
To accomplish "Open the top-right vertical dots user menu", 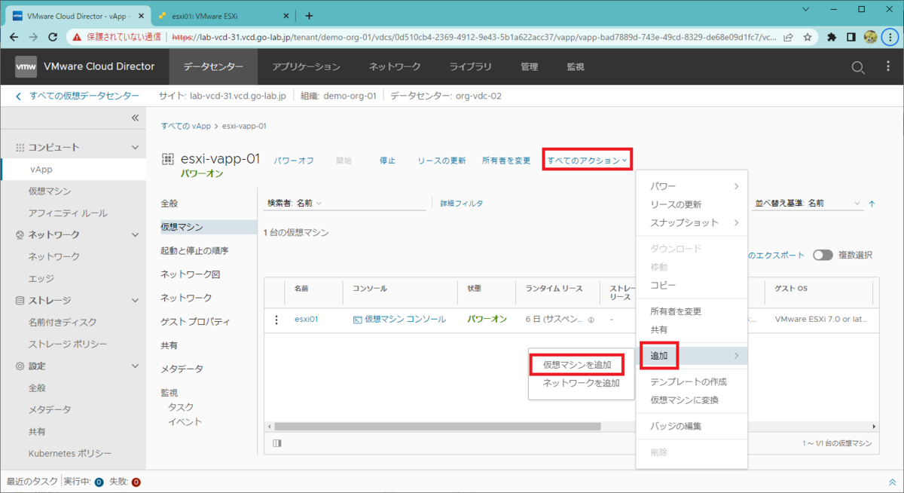I will tap(888, 67).
